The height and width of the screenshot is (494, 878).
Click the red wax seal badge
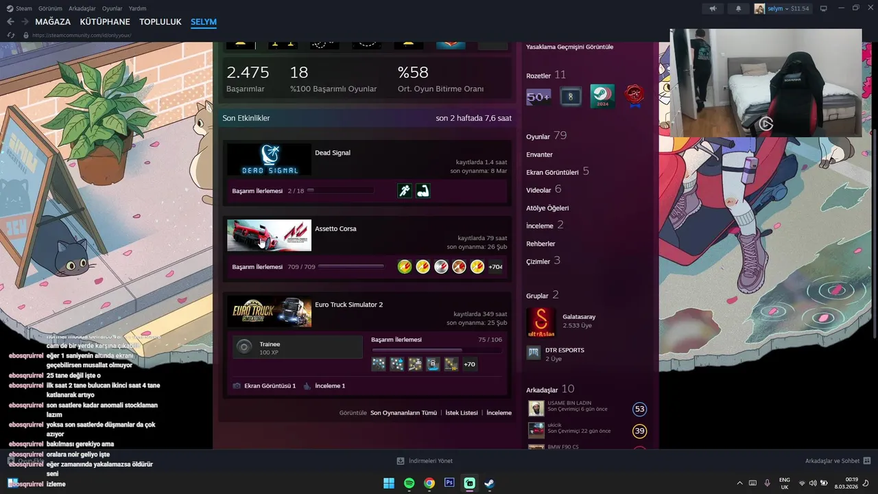point(635,97)
